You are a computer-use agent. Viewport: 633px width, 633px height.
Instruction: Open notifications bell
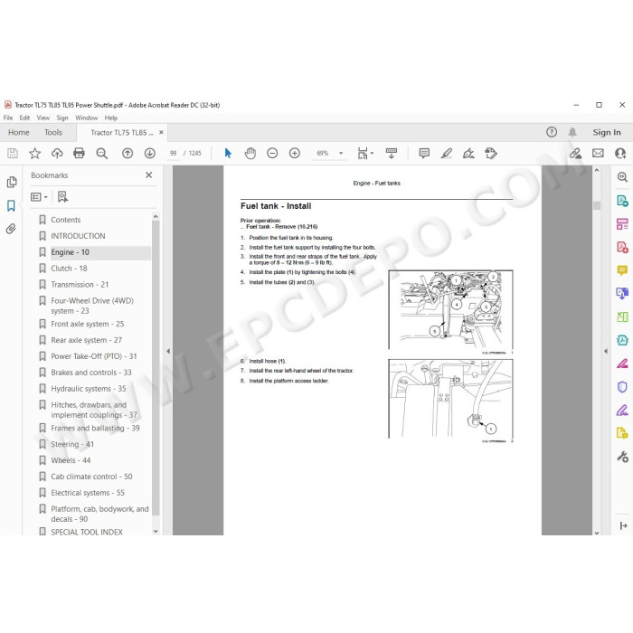572,132
